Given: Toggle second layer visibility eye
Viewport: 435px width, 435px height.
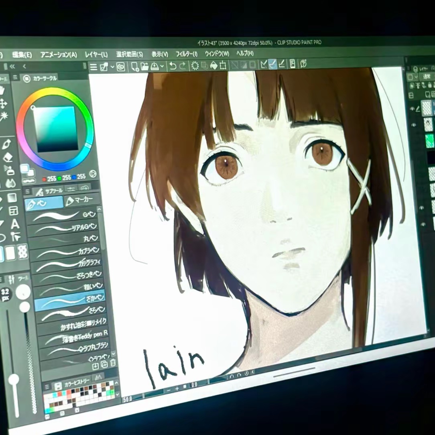Looking at the screenshot, I should tap(414, 125).
